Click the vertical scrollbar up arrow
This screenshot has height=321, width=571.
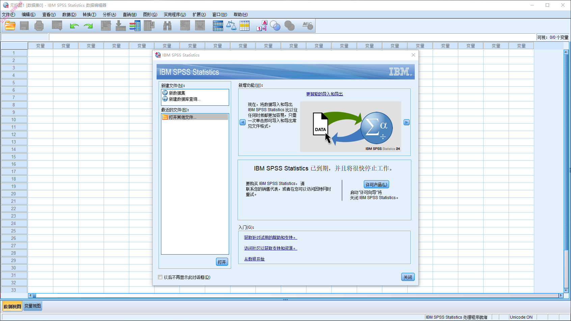pyautogui.click(x=566, y=52)
